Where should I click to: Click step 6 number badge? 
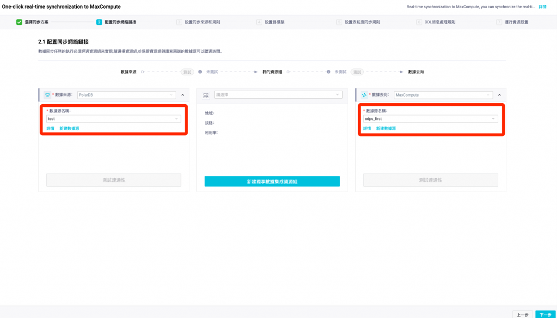(419, 22)
